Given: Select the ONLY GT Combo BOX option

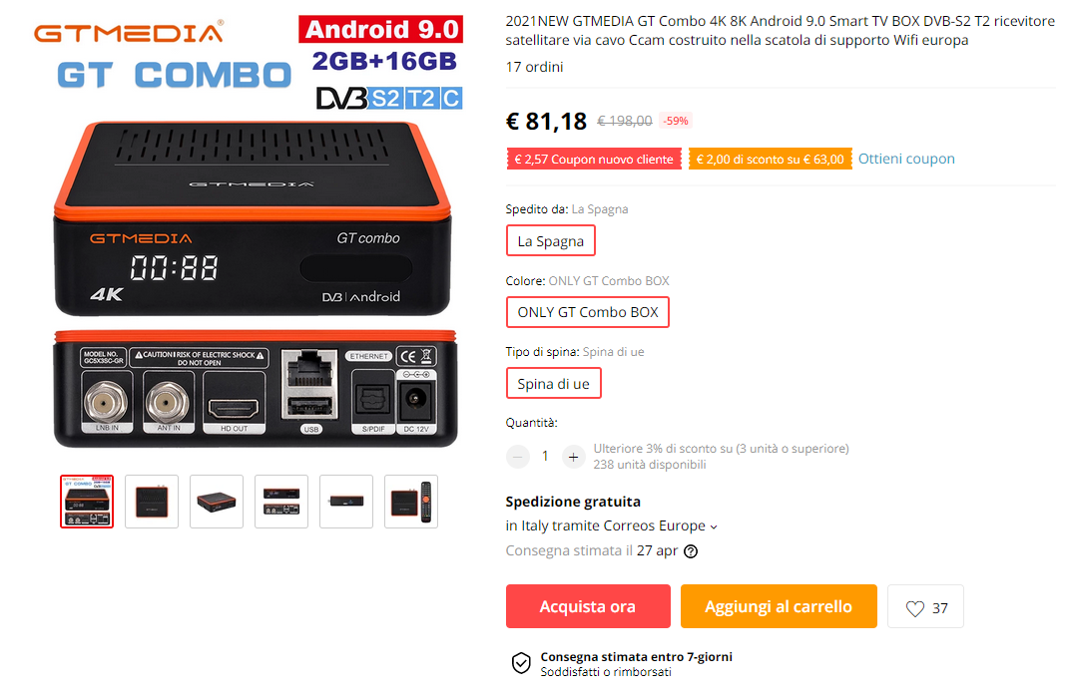Looking at the screenshot, I should click(588, 312).
